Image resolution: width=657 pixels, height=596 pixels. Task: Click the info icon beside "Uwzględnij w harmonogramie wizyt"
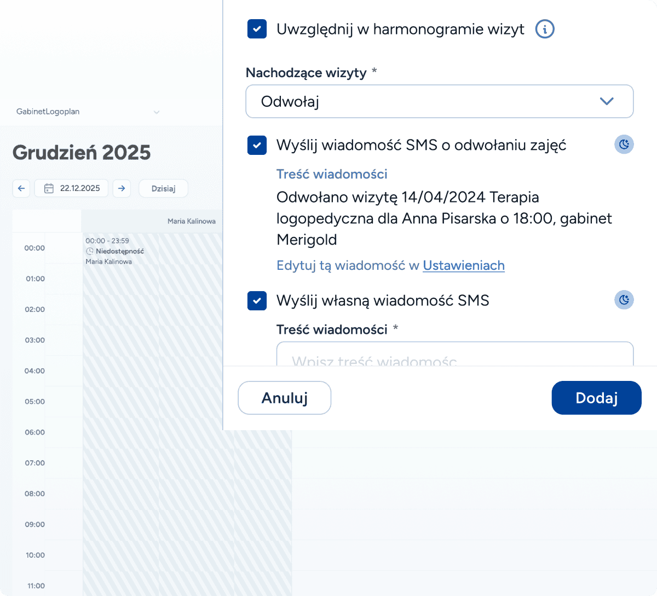545,29
